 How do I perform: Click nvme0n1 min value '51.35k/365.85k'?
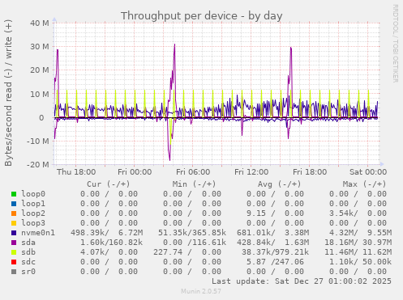(192, 233)
